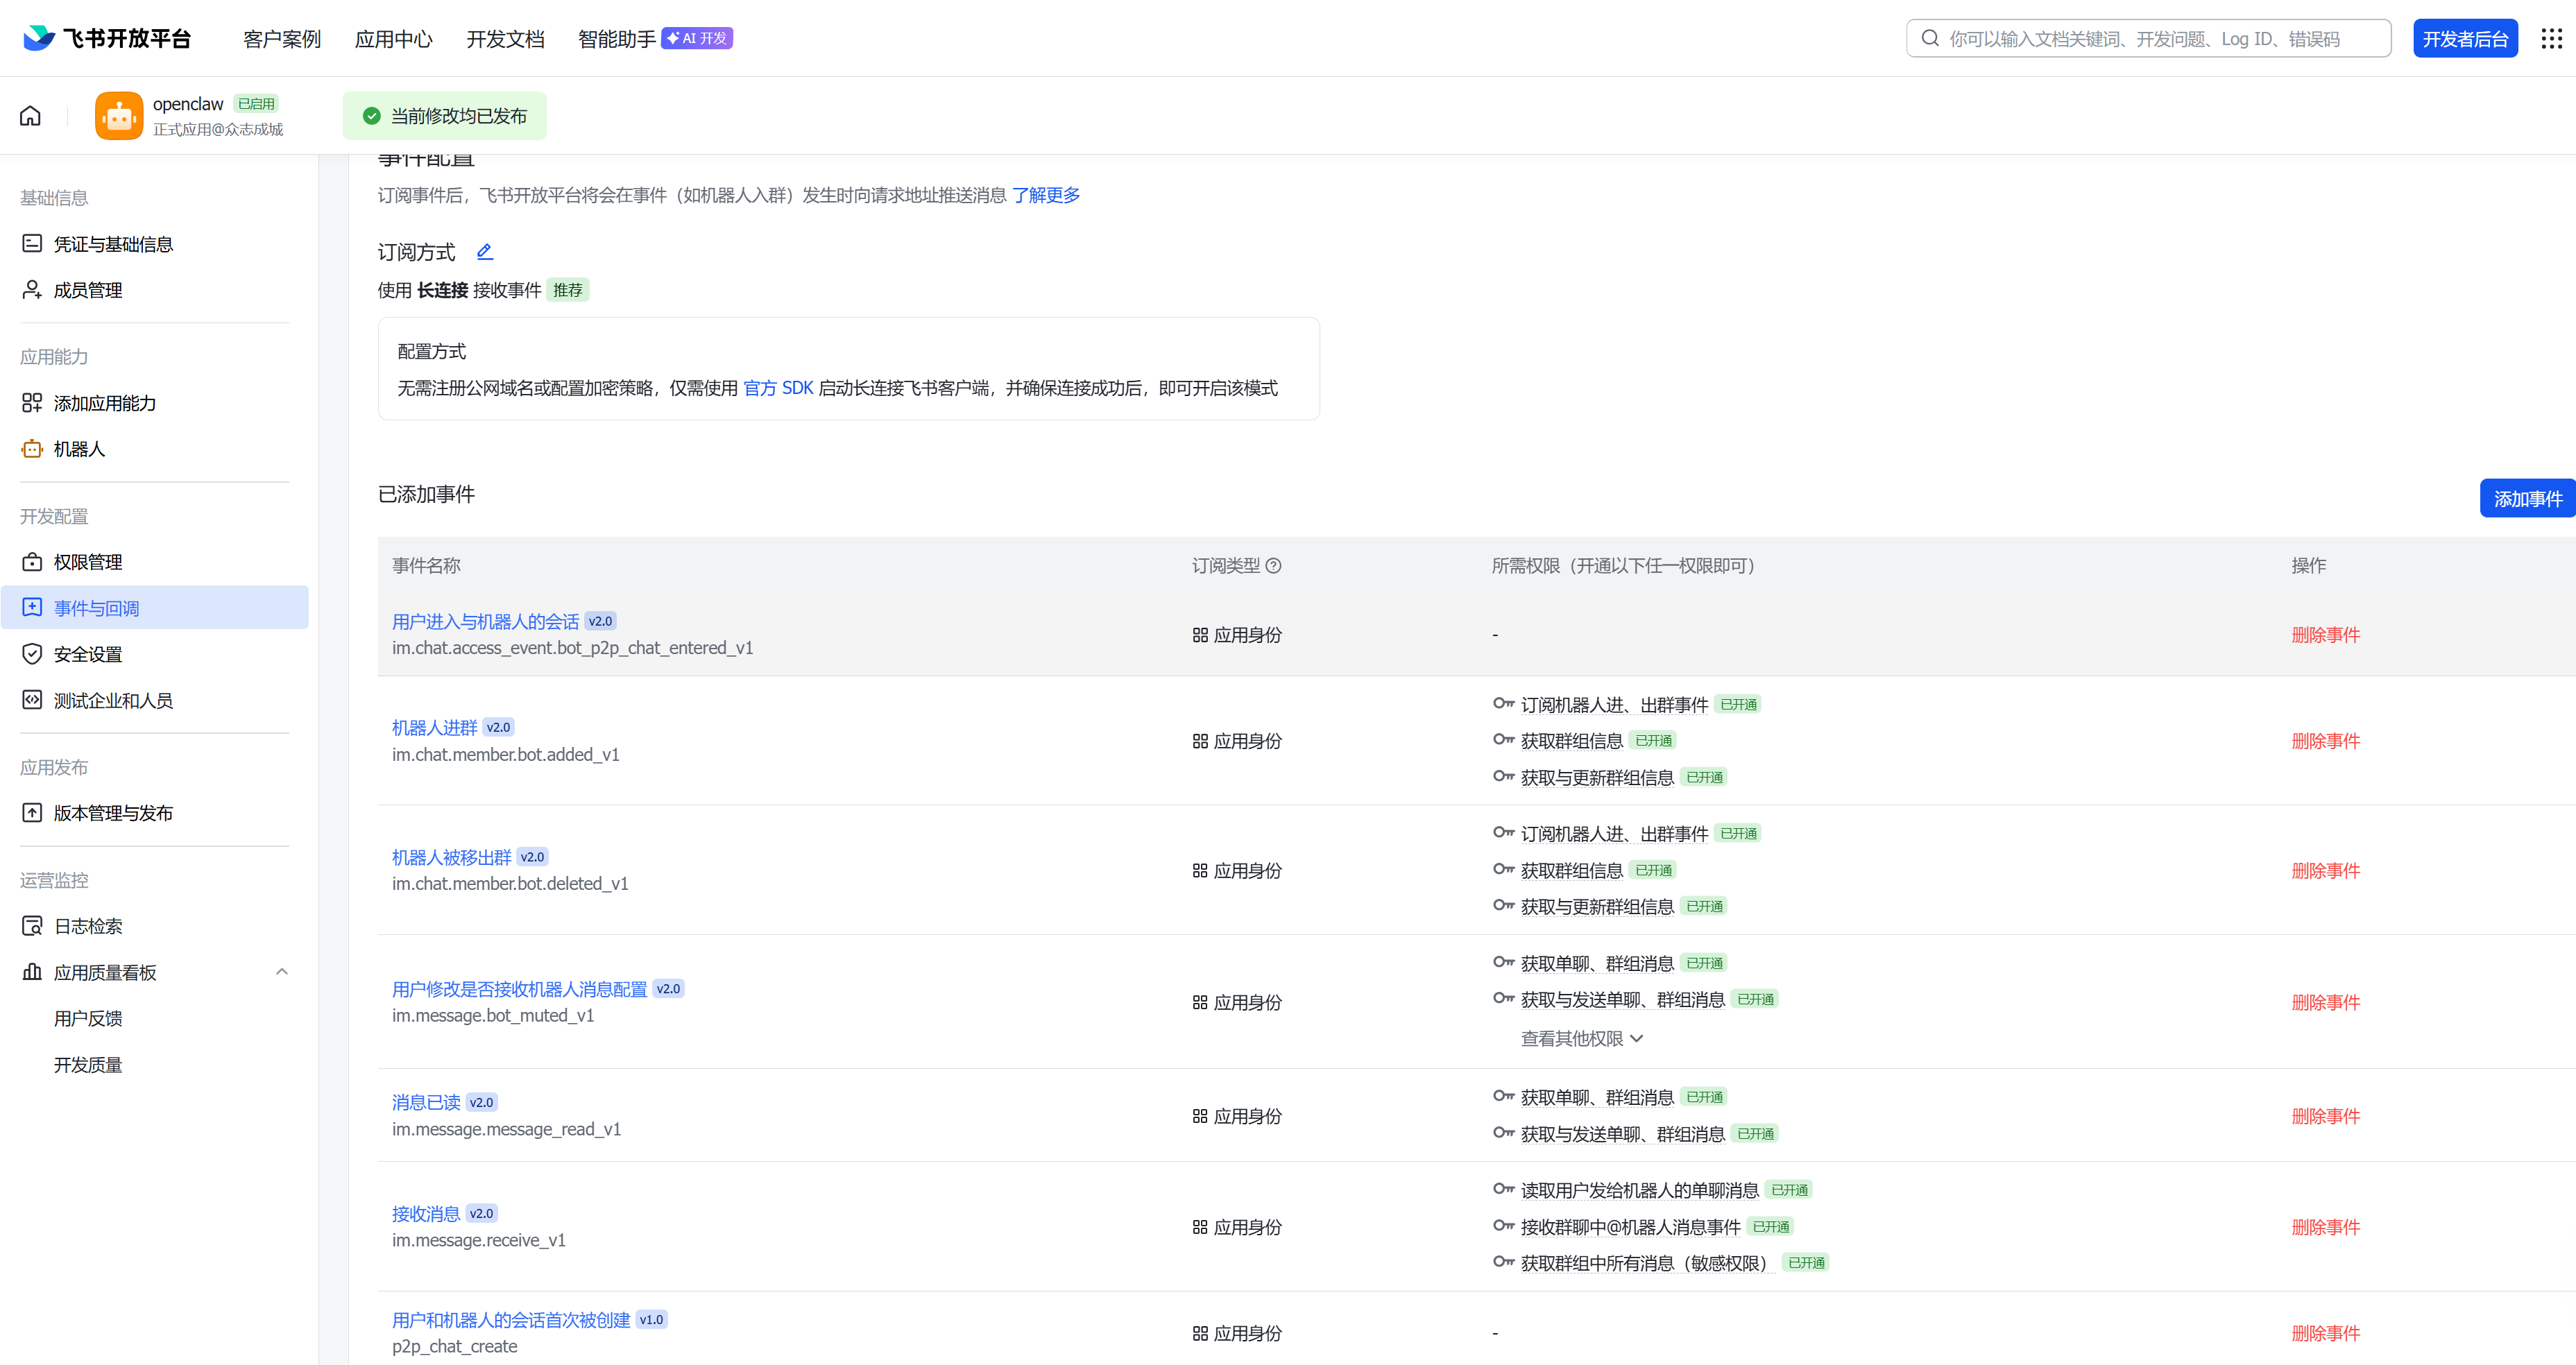Open 安全设置 in the sidebar

point(88,654)
